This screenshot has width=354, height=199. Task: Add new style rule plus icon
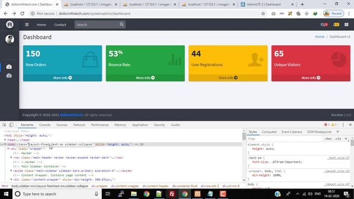[x=346, y=139]
